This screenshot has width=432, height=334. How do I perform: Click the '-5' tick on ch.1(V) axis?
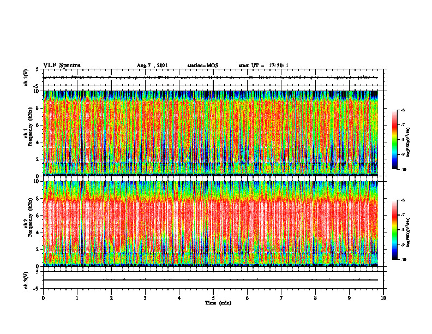coord(37,86)
